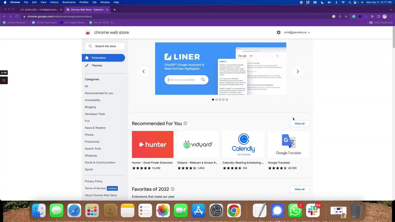Open the LINER featured banner
395x222 pixels.
click(221, 68)
